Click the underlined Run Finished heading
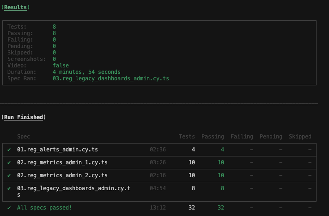 coord(24,117)
